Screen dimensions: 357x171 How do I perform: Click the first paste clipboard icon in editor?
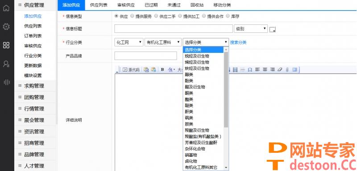click(x=146, y=70)
